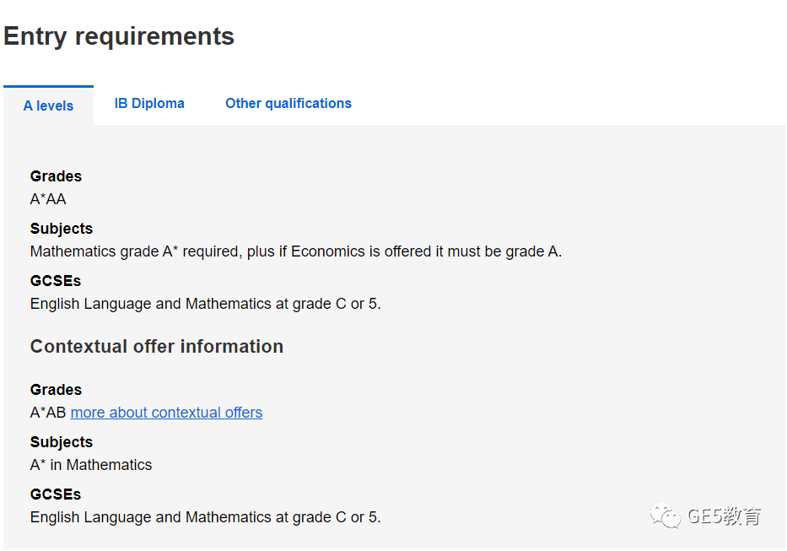The width and height of the screenshot is (787, 551).
Task: Click the Subjects label above Economics sentence
Action: [x=62, y=229]
